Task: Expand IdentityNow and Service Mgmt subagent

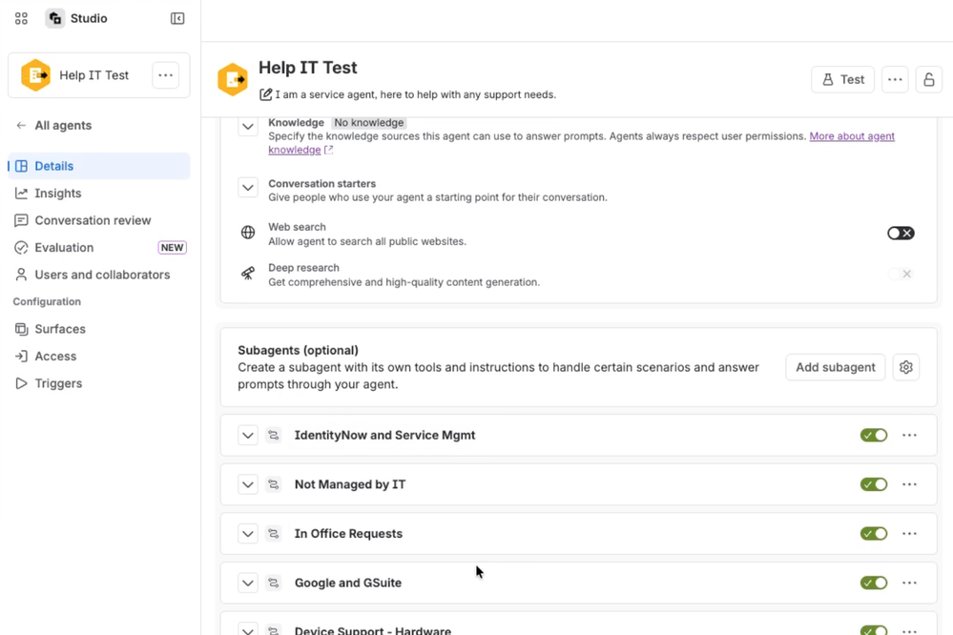Action: (248, 435)
